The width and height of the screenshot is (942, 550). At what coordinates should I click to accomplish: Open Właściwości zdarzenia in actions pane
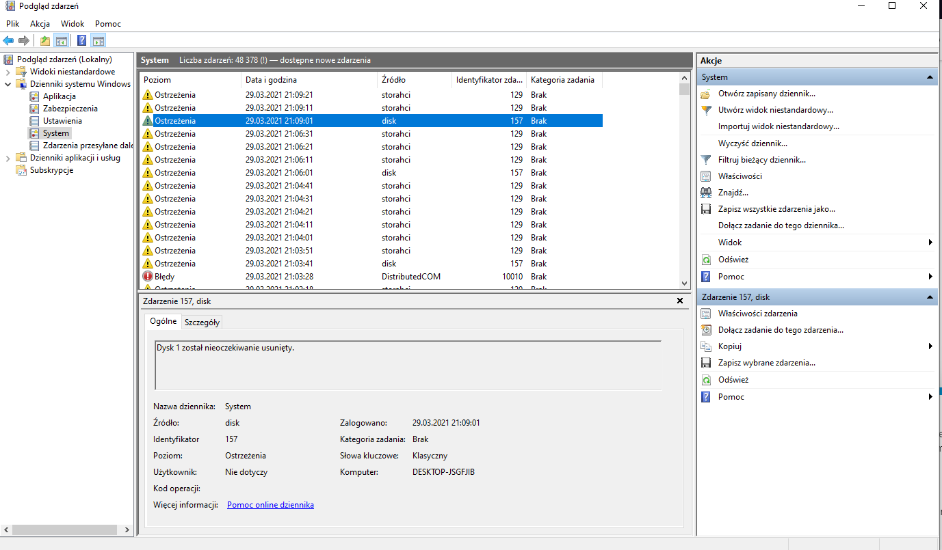tap(757, 314)
